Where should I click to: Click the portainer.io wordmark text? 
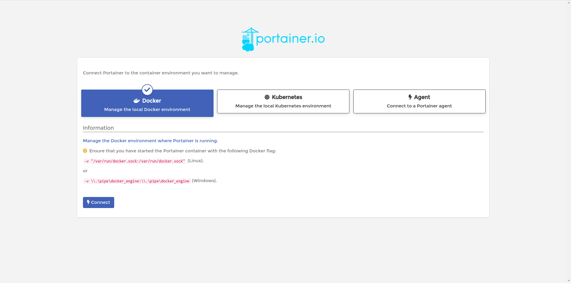point(290,39)
